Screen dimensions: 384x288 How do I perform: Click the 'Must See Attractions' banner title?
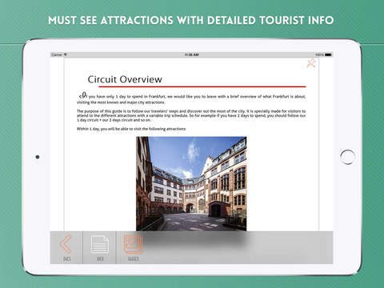tap(191, 20)
